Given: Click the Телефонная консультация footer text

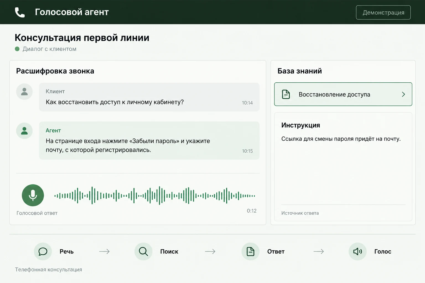Looking at the screenshot, I should tap(48, 269).
